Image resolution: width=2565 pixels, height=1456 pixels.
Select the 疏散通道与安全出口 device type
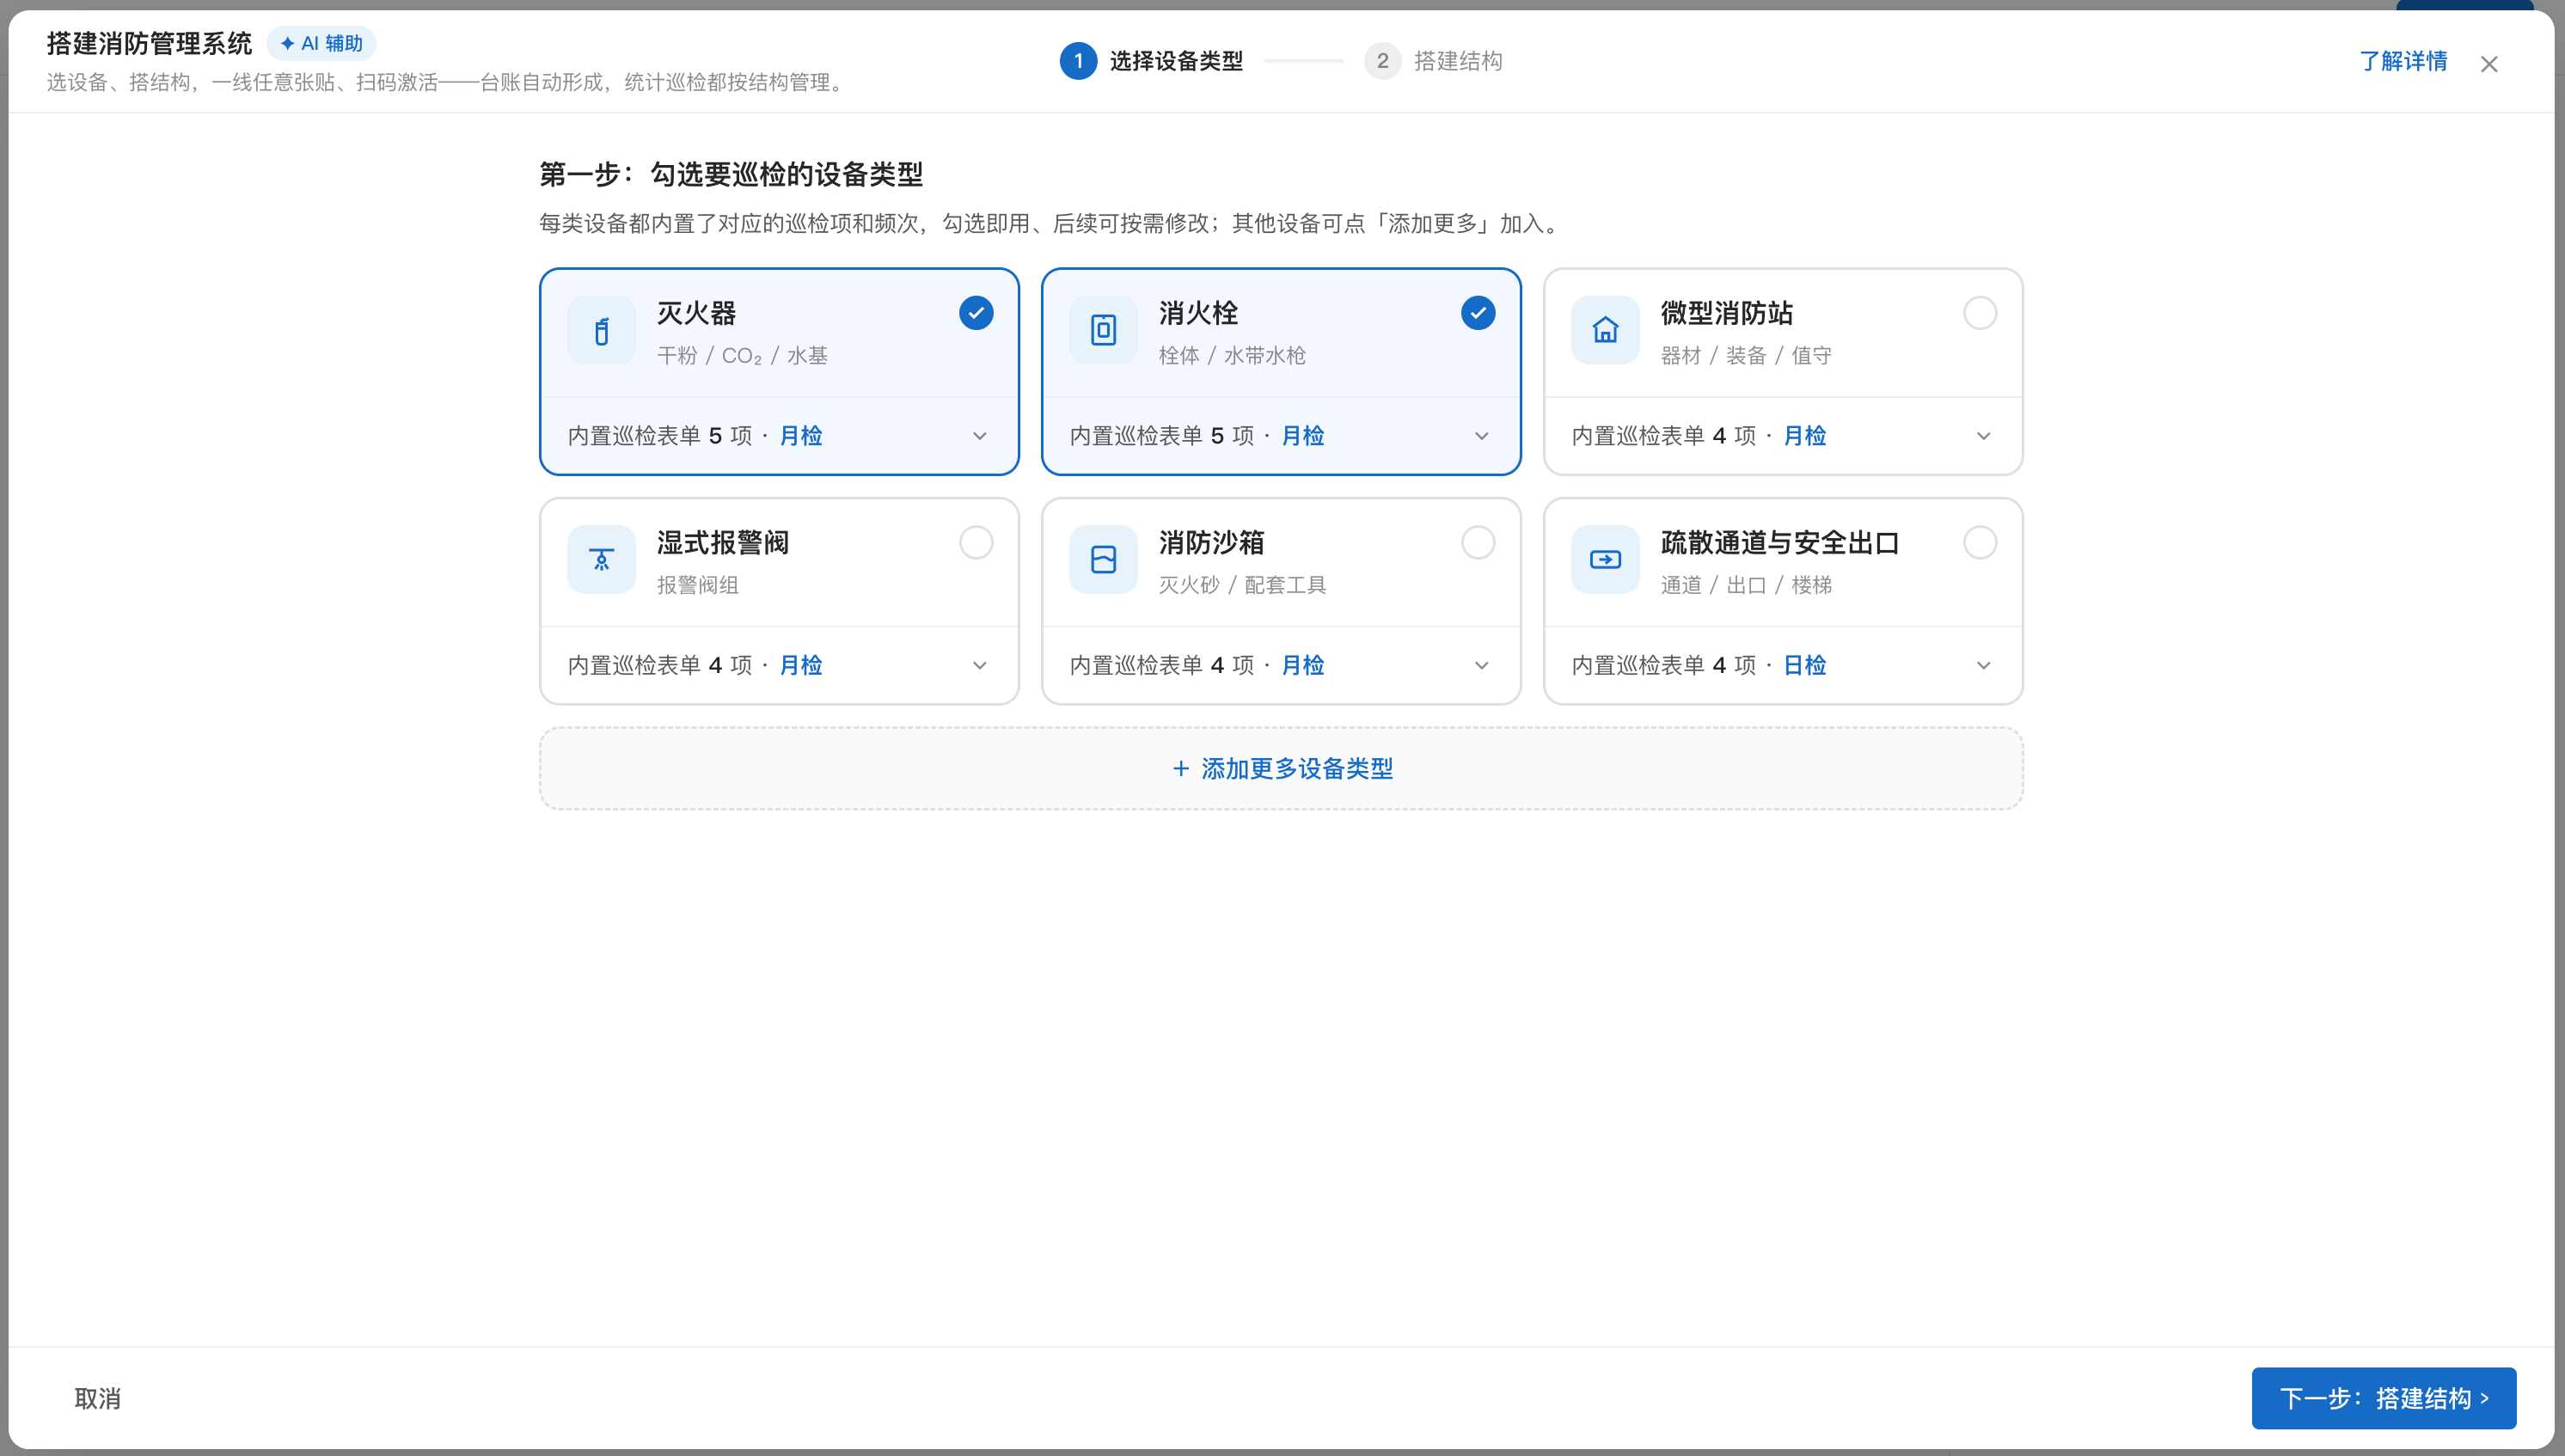tap(1980, 543)
